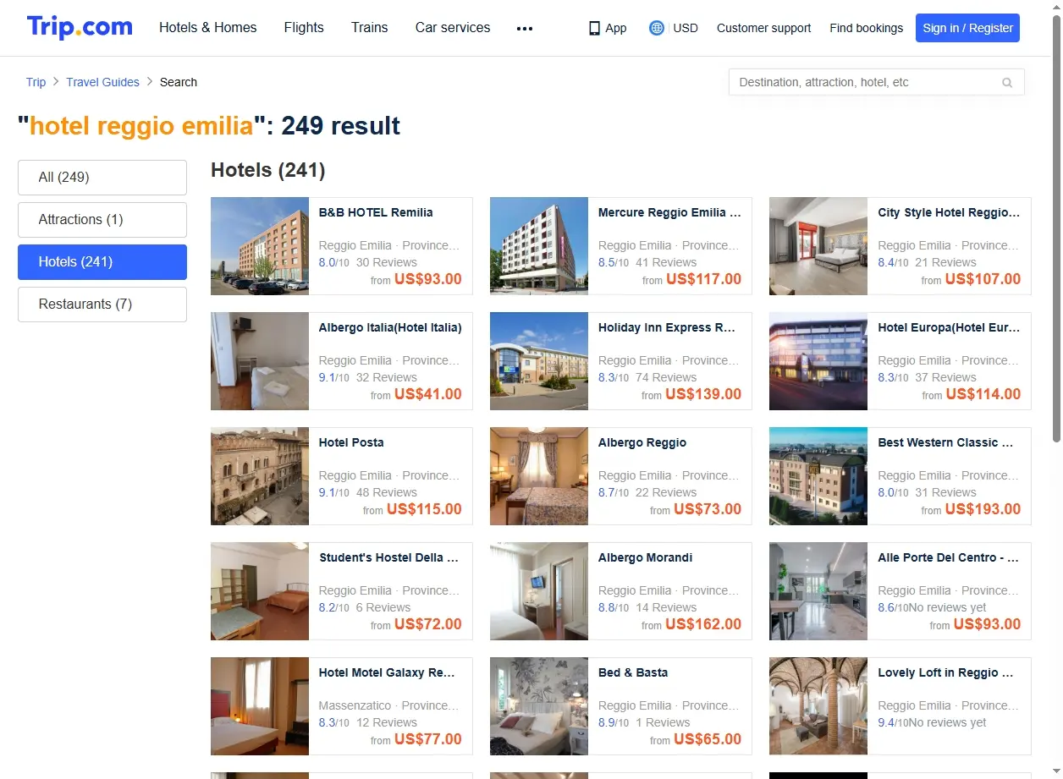Click the US$65.00 price
Screen dimensions: 1063x779
(x=708, y=739)
